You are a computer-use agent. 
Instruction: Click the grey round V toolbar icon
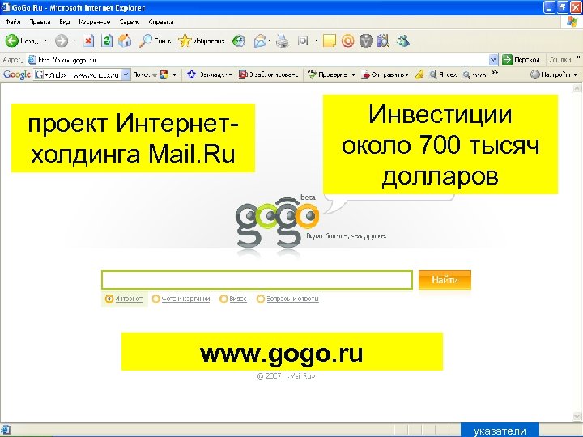coord(366,41)
